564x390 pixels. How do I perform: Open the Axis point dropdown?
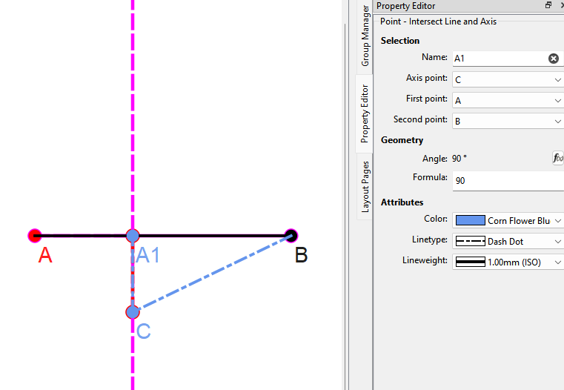508,79
